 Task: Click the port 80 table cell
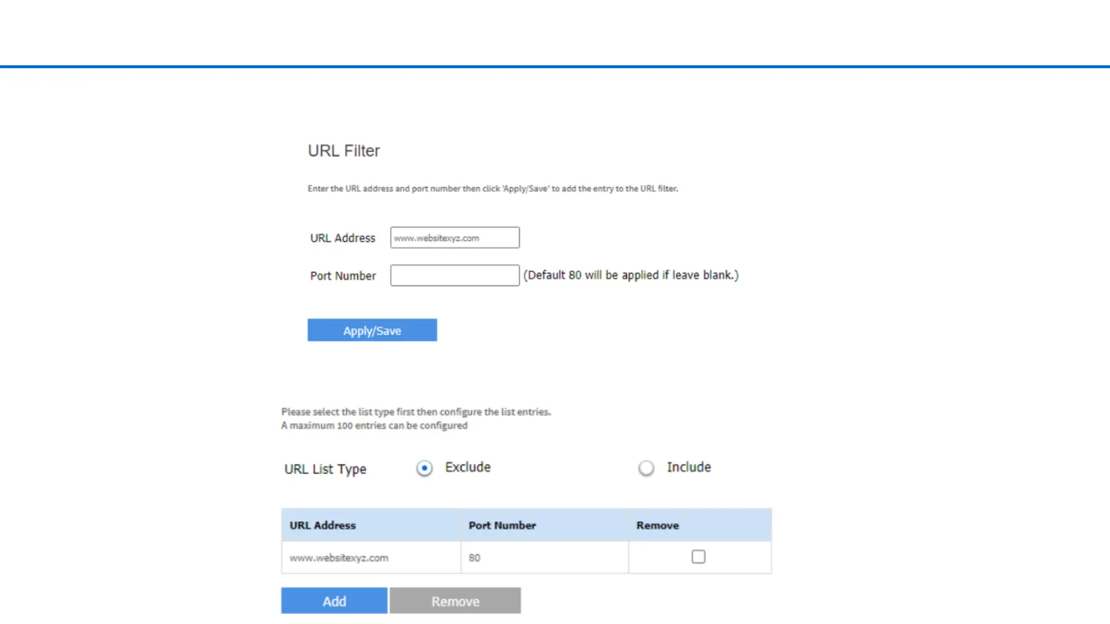coord(474,558)
